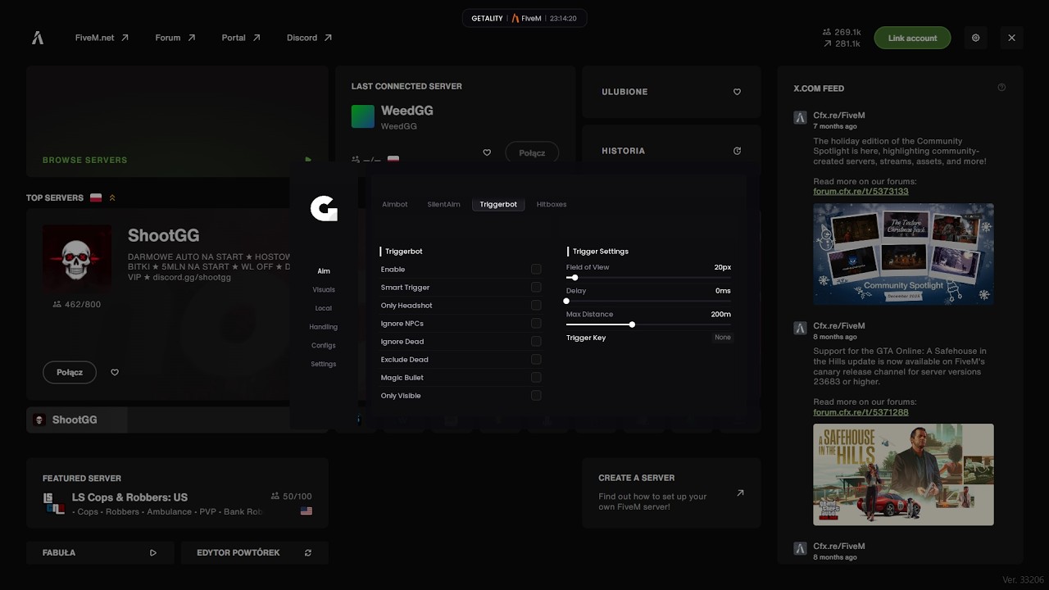The height and width of the screenshot is (590, 1049).
Task: Toggle the Only Headshot checkbox
Action: pos(536,305)
